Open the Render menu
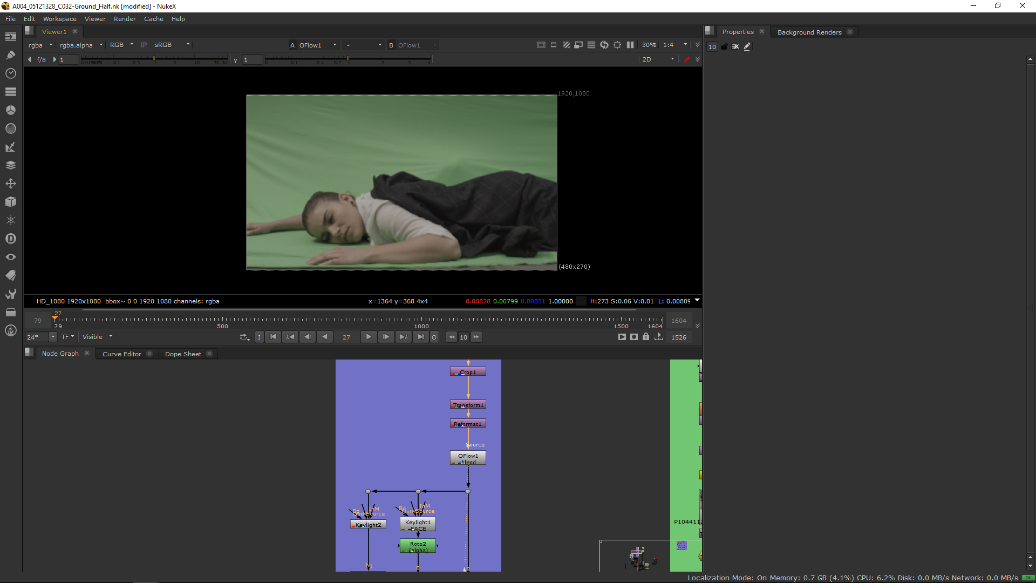 (125, 19)
